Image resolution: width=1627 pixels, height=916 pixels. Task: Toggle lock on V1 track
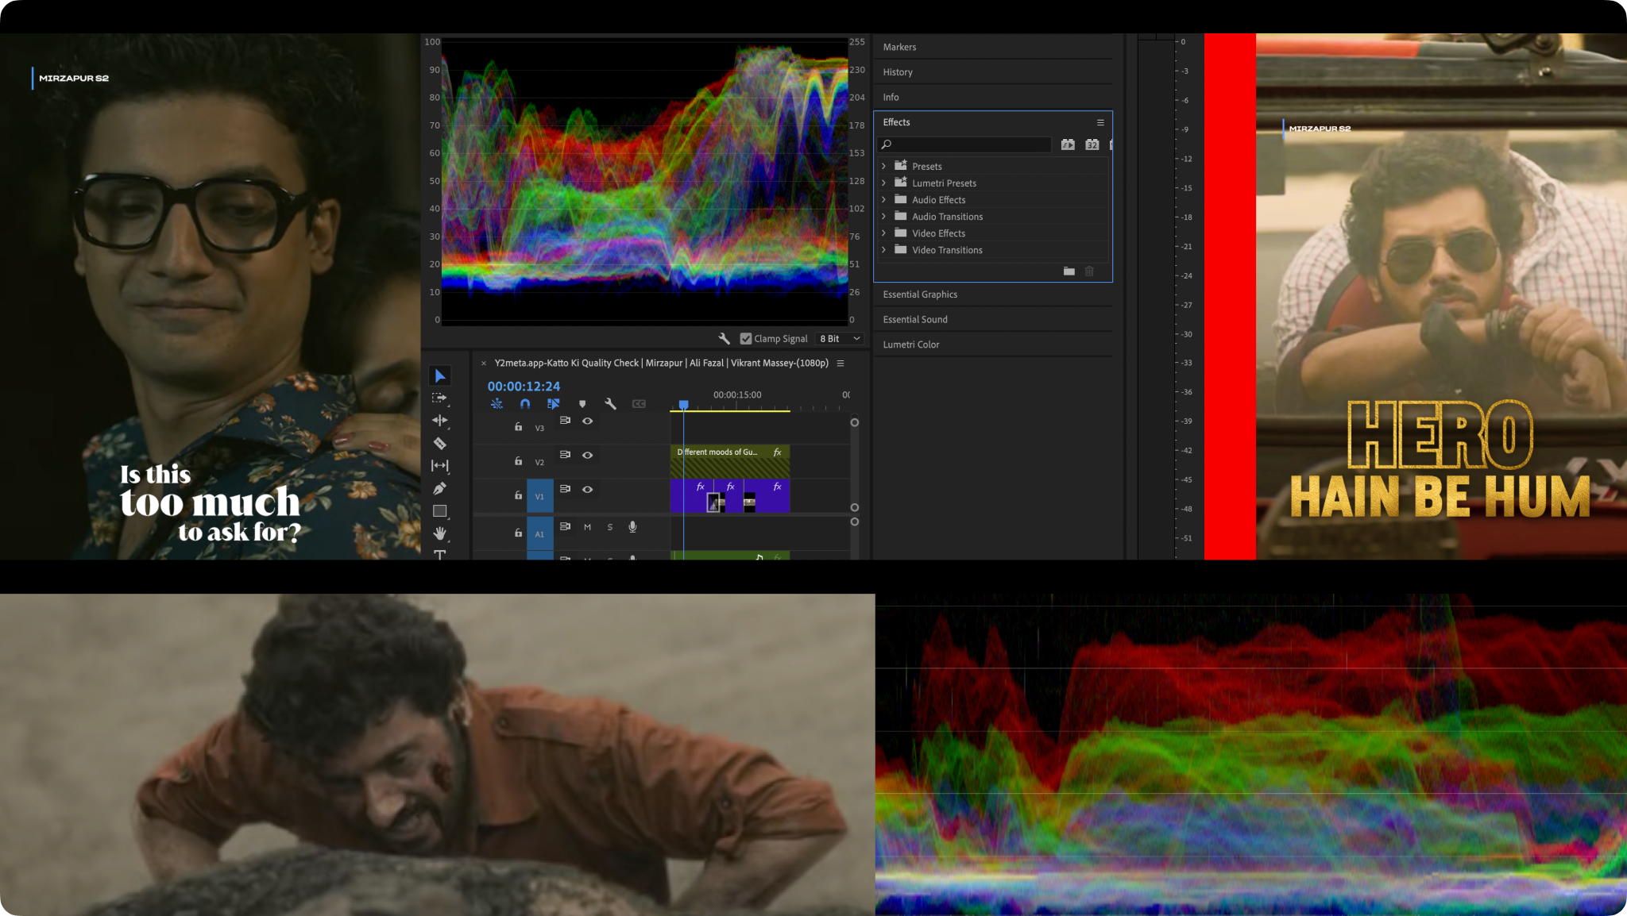518,495
